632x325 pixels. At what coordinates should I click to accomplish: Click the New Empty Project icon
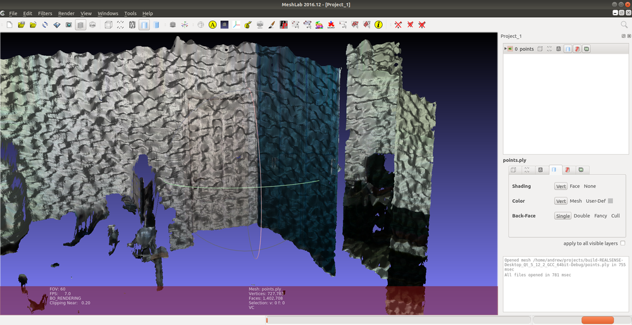(9, 25)
